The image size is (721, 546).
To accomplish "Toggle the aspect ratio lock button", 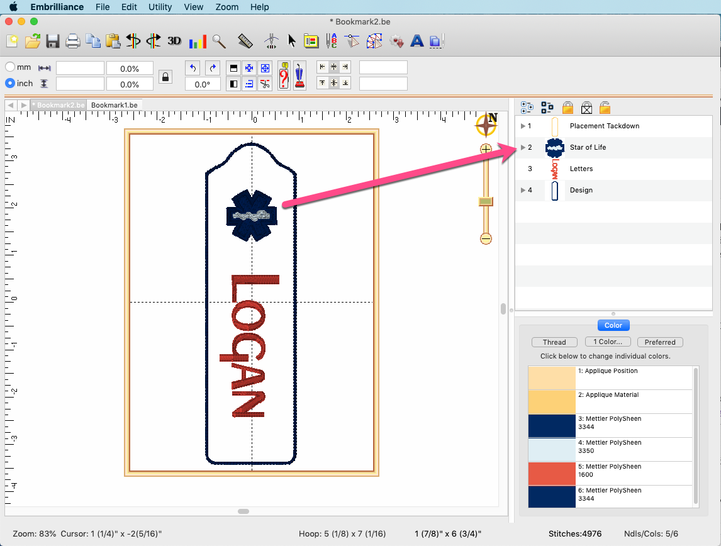I will coord(165,77).
